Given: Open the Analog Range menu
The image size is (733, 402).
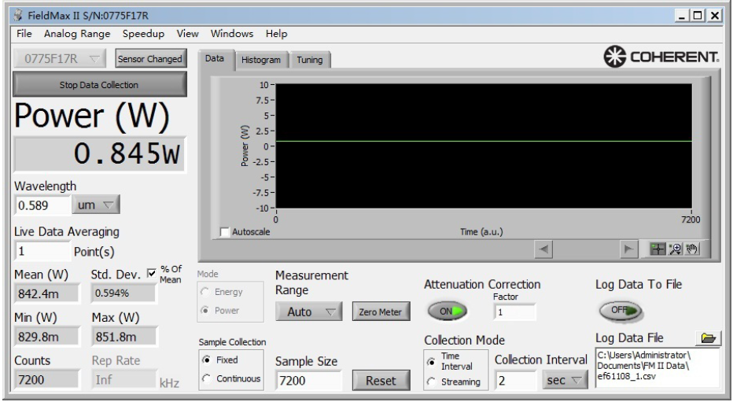Looking at the screenshot, I should tap(78, 34).
